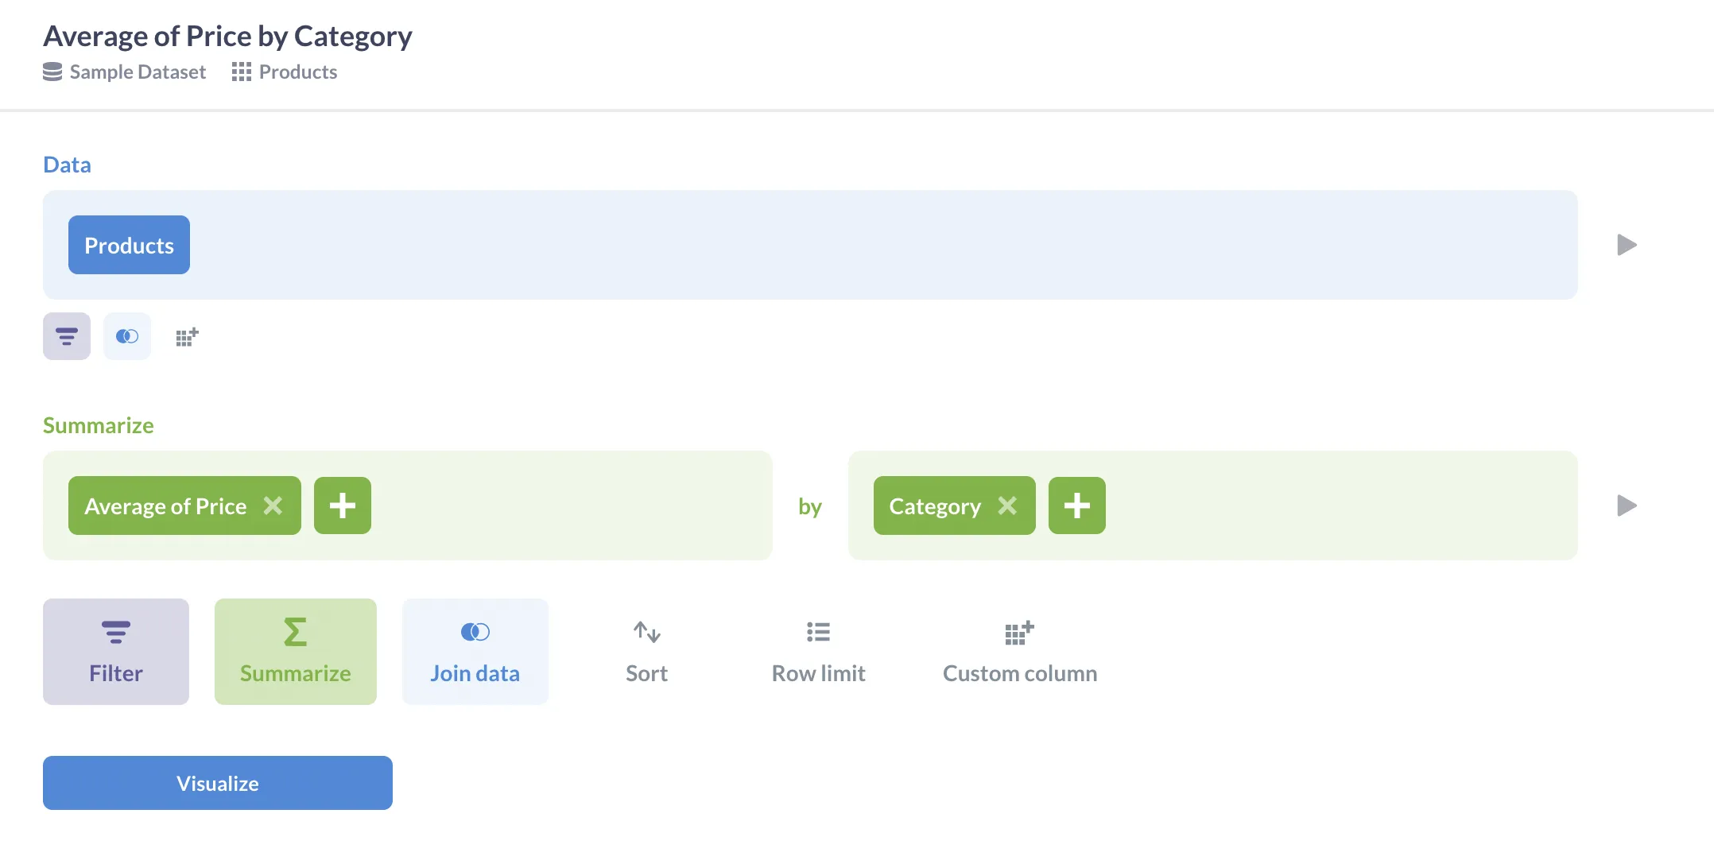Preview the Summarize step results
Image resolution: width=1714 pixels, height=860 pixels.
pyautogui.click(x=1627, y=506)
